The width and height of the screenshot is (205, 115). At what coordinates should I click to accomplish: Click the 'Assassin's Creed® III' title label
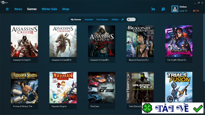click(61, 60)
